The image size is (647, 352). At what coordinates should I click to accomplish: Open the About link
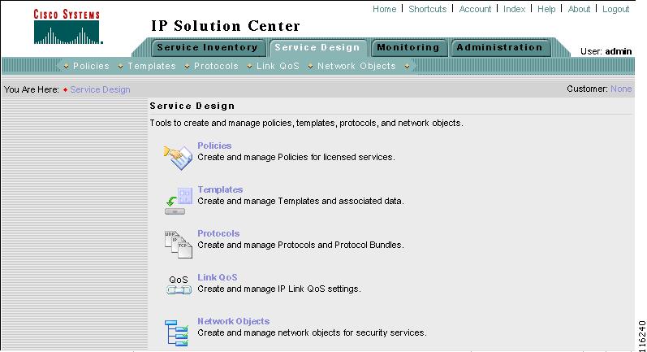click(579, 9)
